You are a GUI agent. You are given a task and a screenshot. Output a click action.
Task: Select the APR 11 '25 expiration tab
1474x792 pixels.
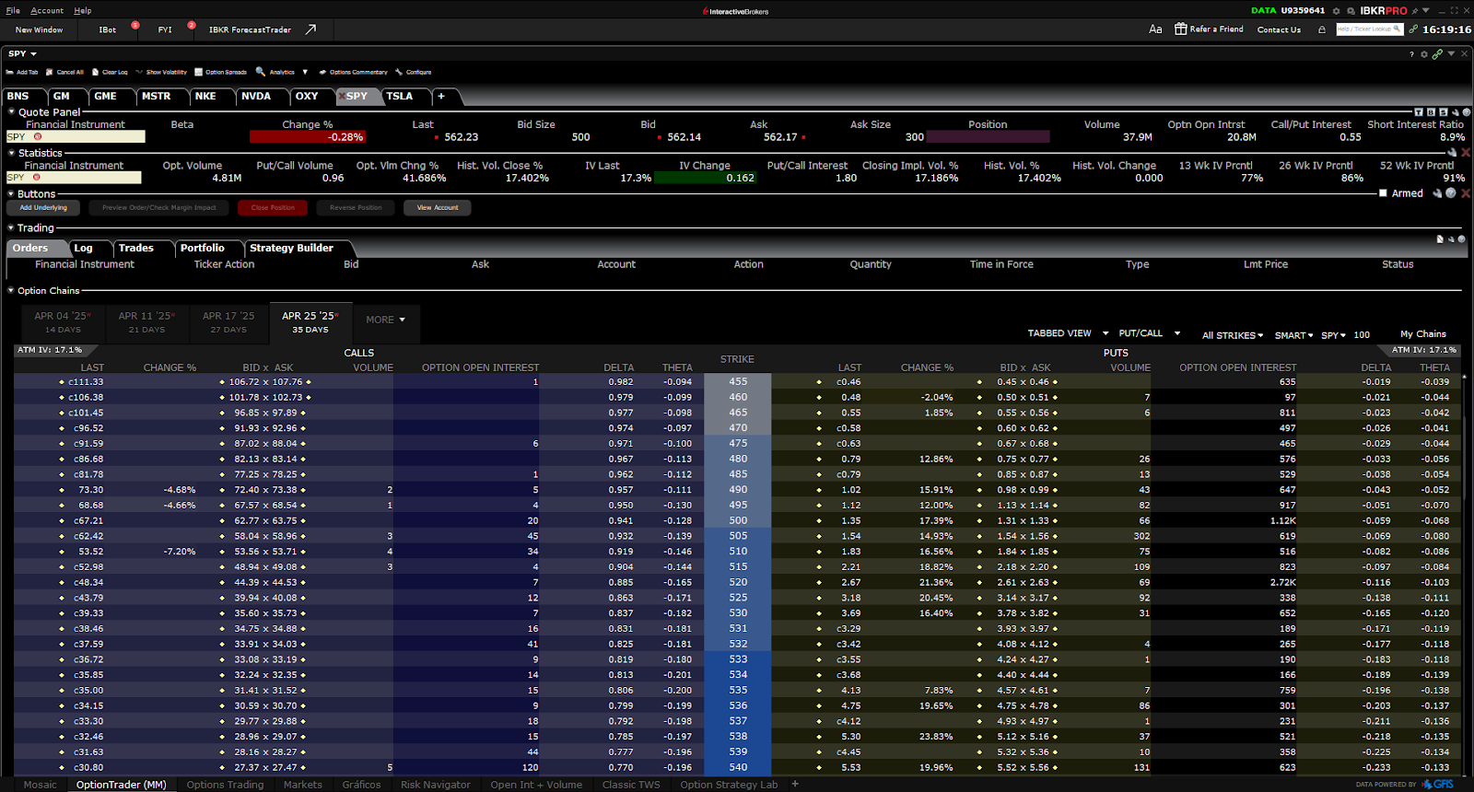point(147,321)
